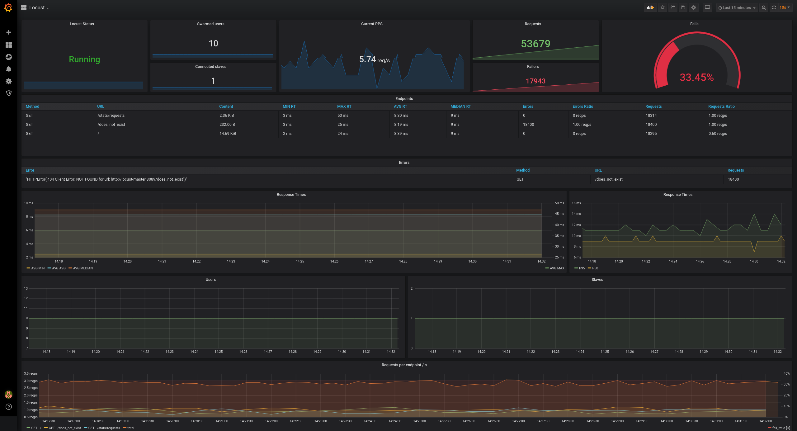Click the star/bookmark icon in toolbar
This screenshot has height=431, width=797.
pyautogui.click(x=662, y=7)
